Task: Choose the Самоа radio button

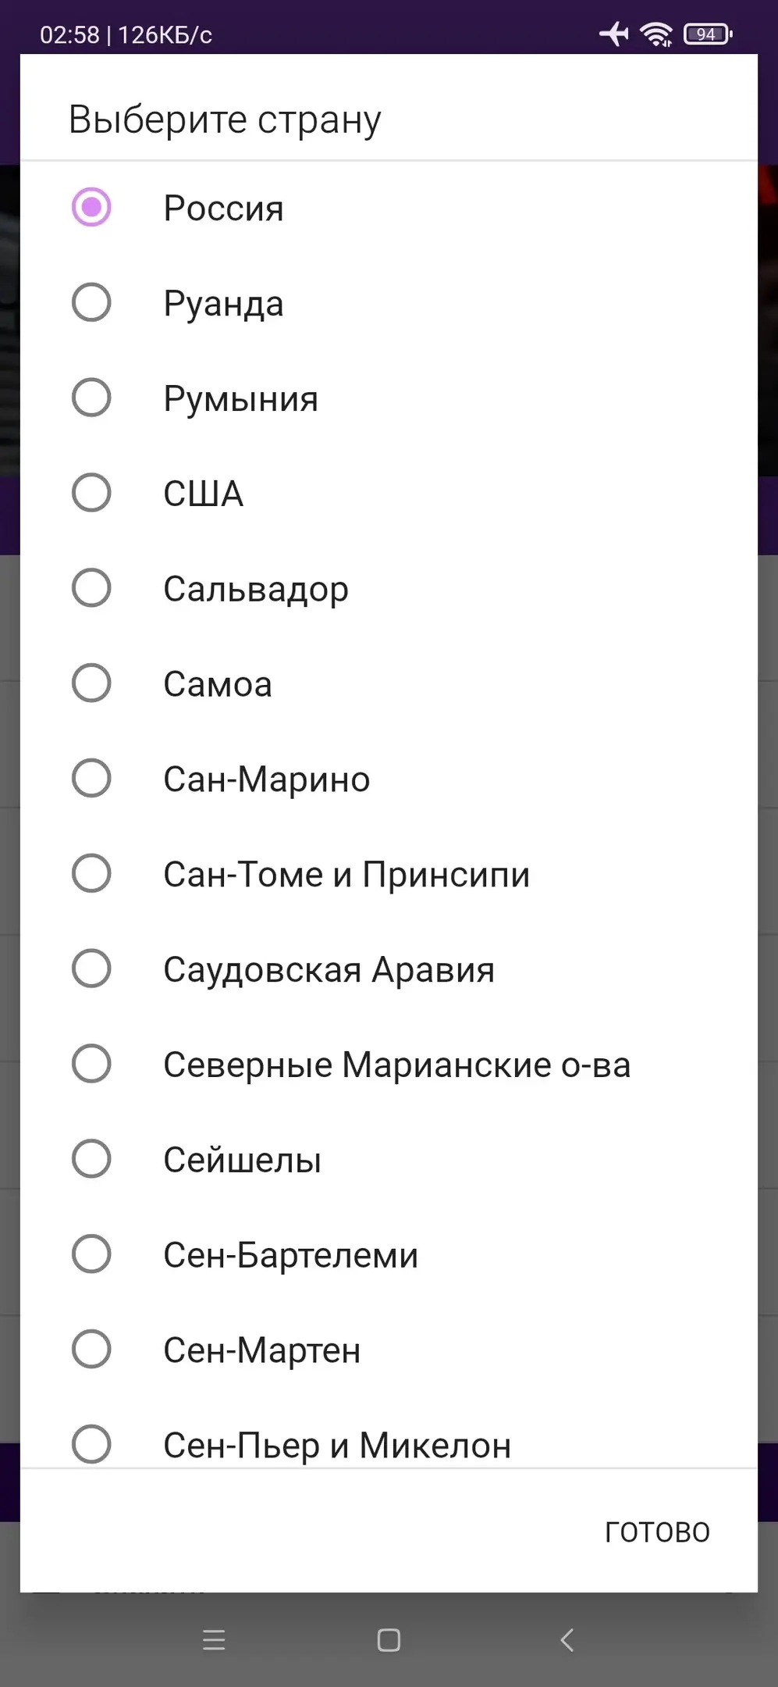Action: point(91,683)
